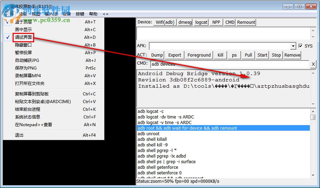320x188 pixels.
Task: Expand the APK combo box dropdown arrow
Action: pos(293,46)
